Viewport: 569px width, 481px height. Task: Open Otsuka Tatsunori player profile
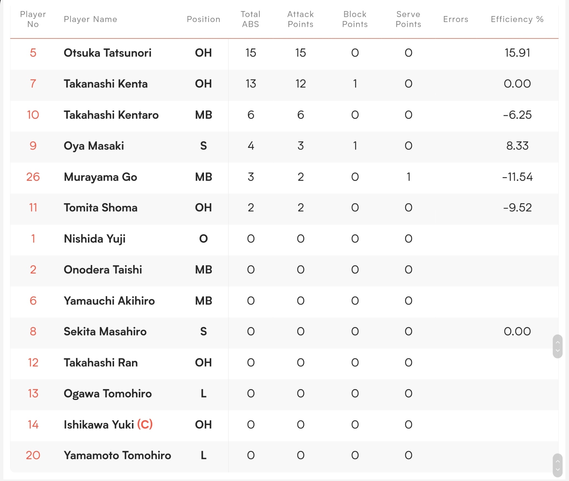[x=108, y=53]
